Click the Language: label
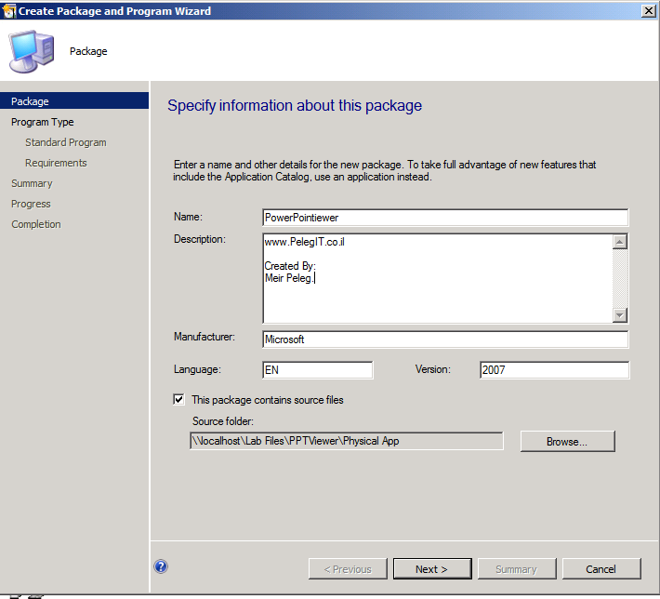 pos(197,369)
